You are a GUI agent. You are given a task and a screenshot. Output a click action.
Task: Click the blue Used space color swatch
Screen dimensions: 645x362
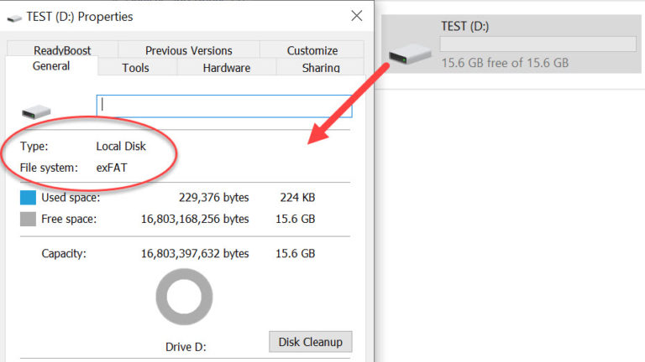click(x=28, y=198)
